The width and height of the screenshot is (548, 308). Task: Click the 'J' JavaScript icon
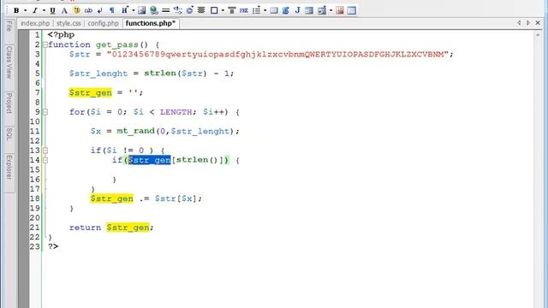point(297,10)
